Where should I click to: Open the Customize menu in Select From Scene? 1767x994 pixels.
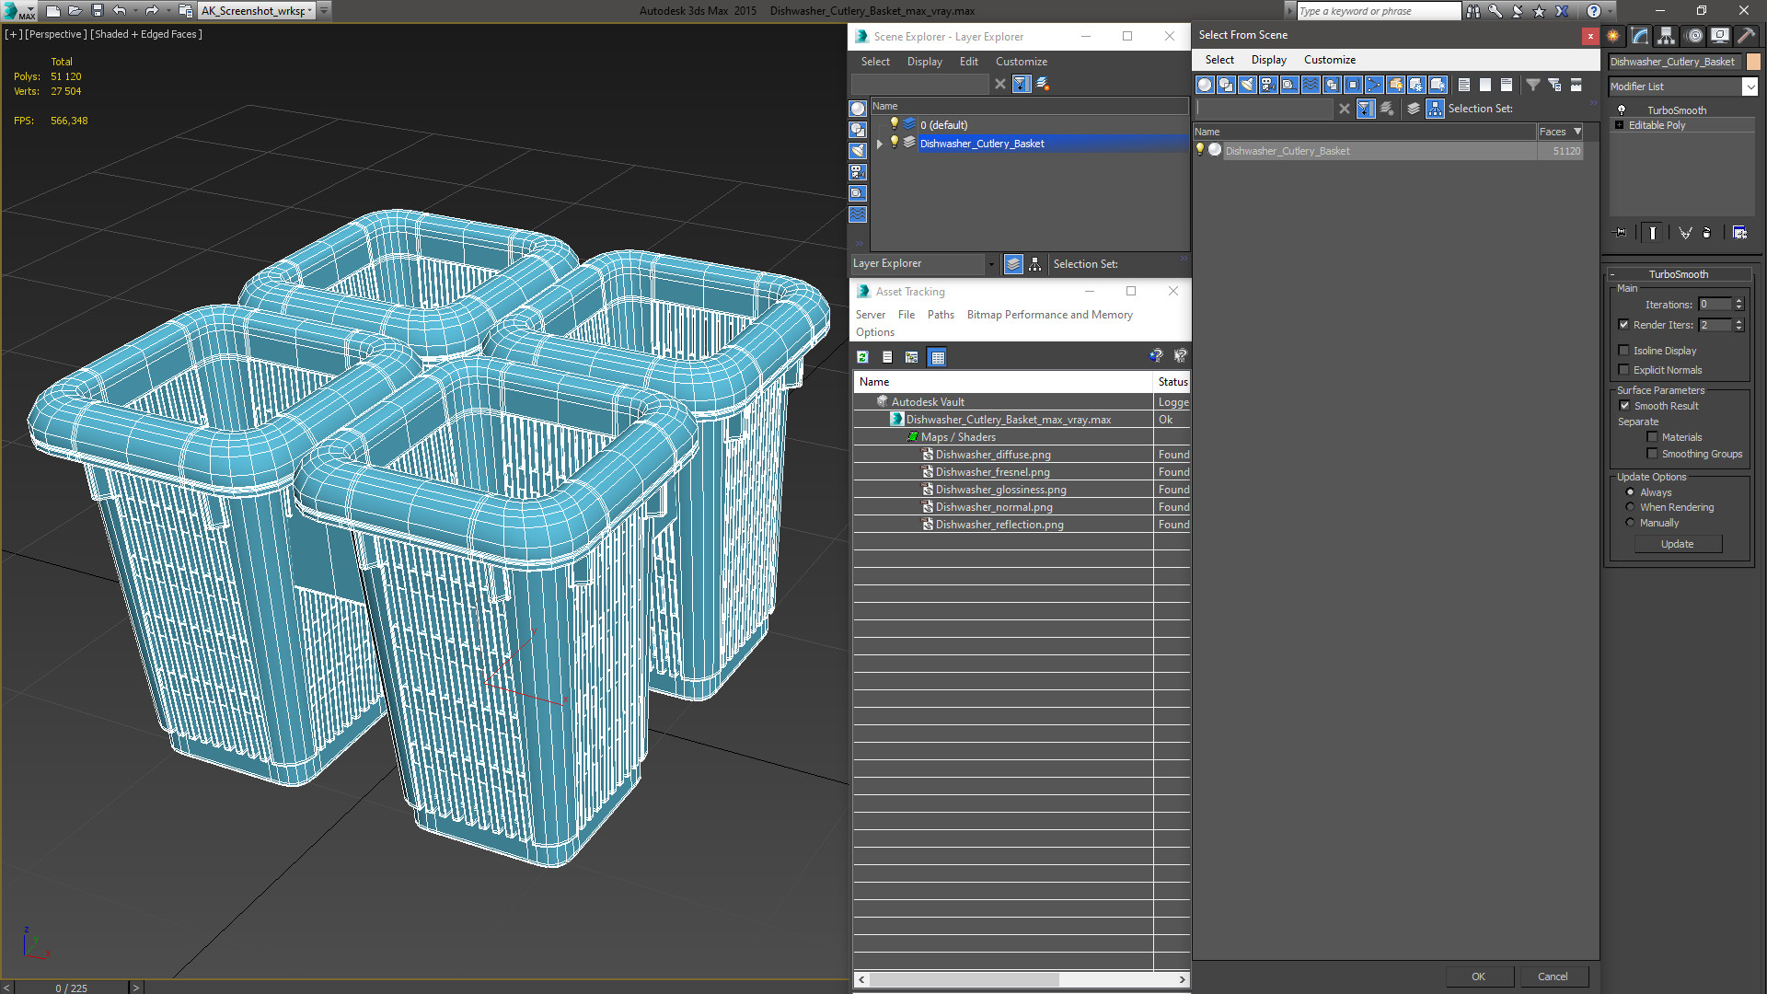click(x=1329, y=60)
